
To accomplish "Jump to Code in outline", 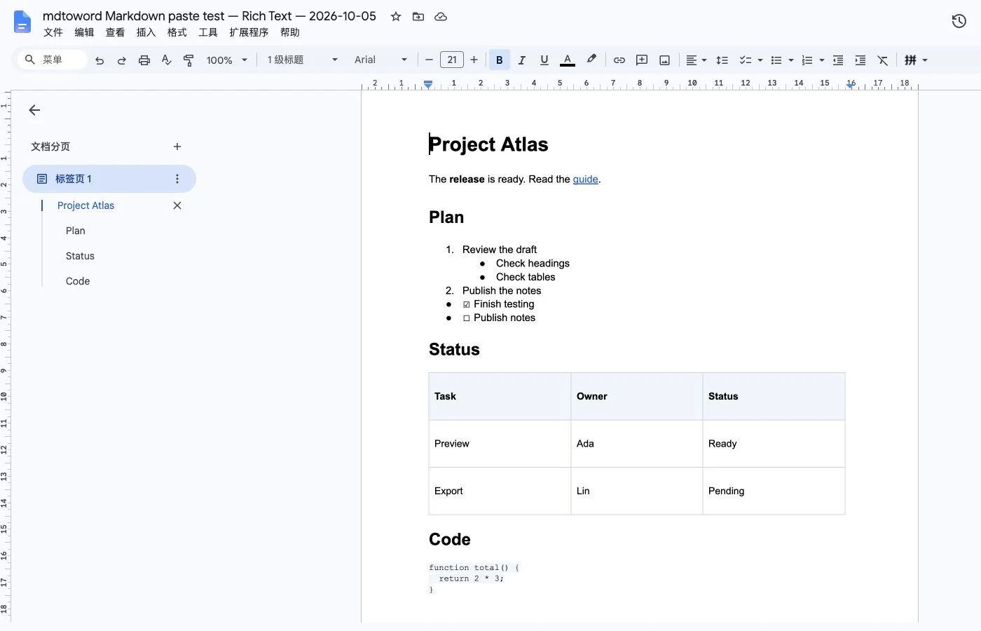I will [78, 281].
